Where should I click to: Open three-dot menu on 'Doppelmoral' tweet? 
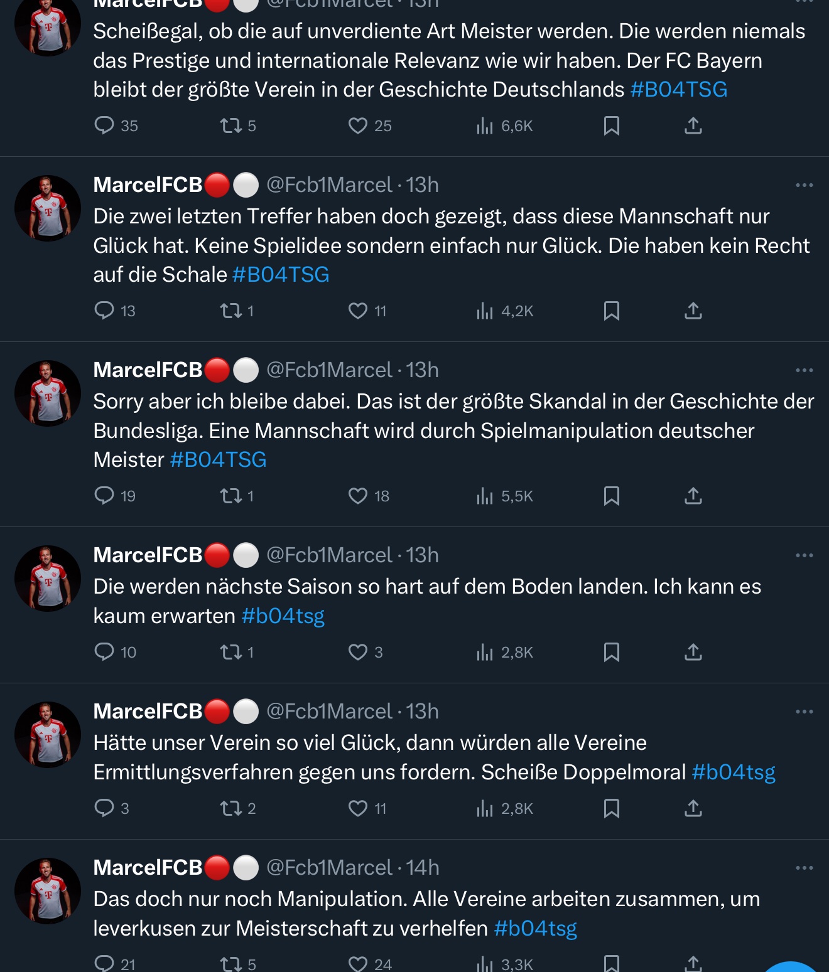click(804, 712)
